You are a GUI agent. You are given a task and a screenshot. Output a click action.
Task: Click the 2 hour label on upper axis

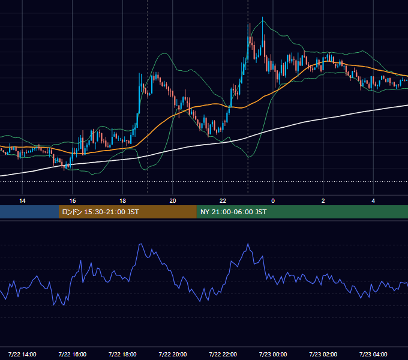(323, 201)
